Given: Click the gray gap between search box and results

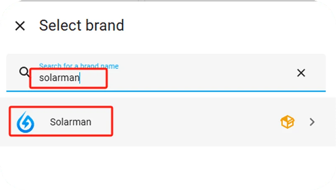Looking at the screenshot, I should 166,95.
